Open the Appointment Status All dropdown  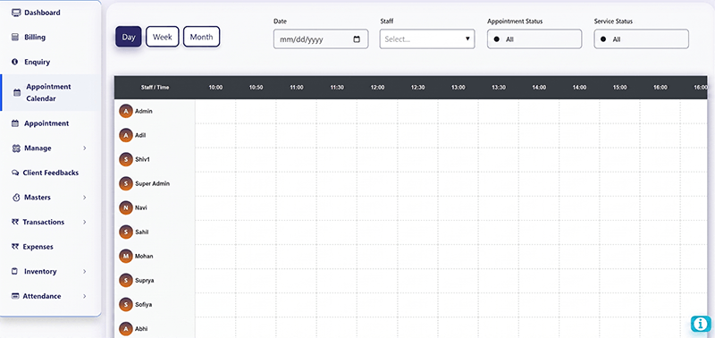[534, 39]
